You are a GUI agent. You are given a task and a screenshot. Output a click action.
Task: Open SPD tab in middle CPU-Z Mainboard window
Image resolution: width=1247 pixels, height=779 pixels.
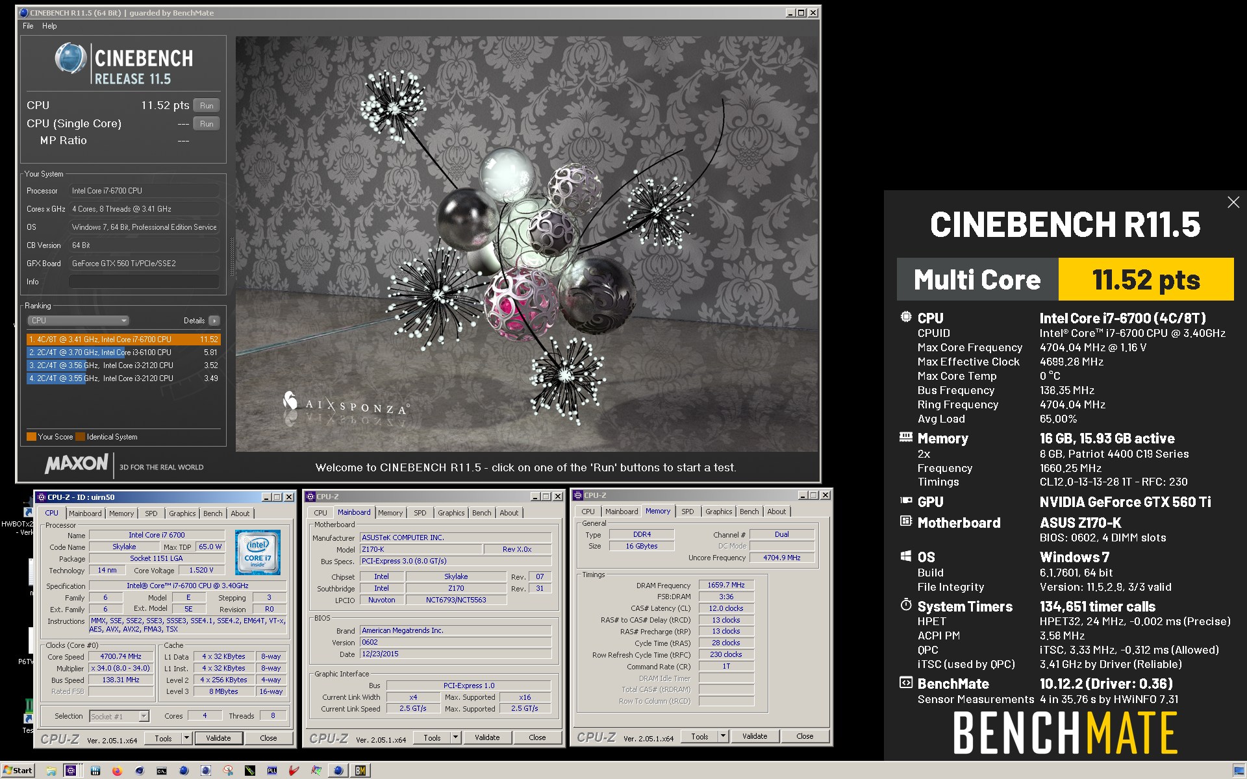420,513
